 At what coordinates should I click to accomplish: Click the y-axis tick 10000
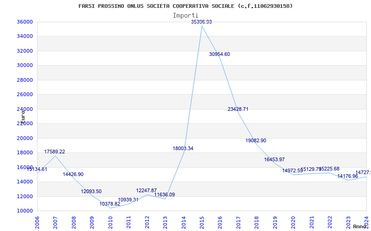25,211
